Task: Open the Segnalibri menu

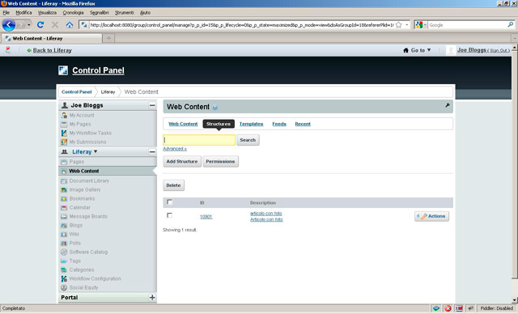Action: tap(99, 13)
